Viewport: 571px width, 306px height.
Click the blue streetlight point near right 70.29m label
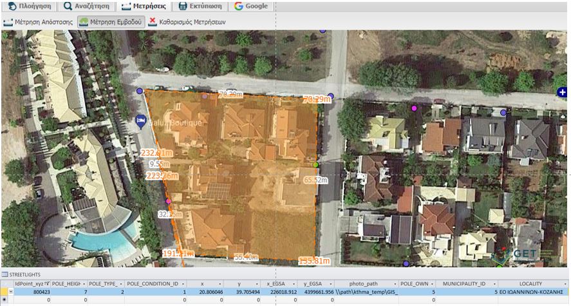point(331,96)
